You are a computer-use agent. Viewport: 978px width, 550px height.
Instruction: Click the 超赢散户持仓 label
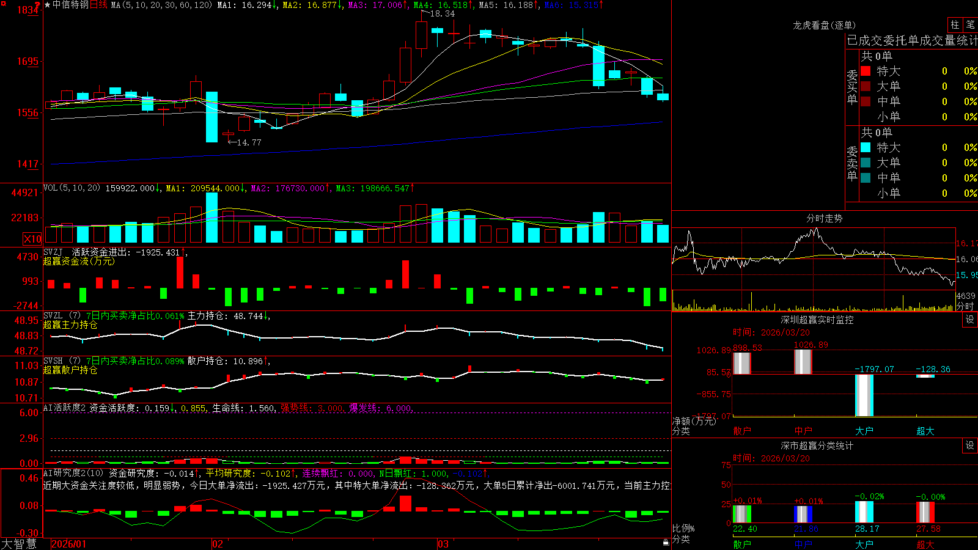point(70,370)
